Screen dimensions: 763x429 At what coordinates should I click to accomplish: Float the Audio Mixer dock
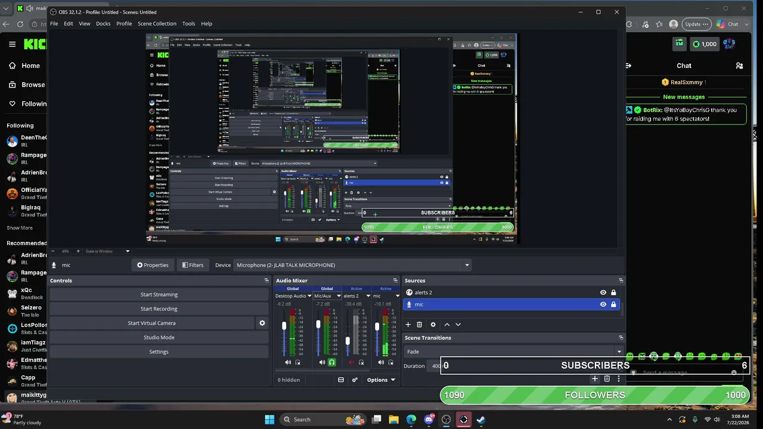click(395, 281)
